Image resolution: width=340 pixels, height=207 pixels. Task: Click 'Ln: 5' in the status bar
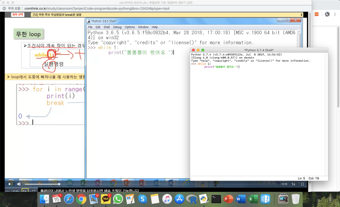302,178
